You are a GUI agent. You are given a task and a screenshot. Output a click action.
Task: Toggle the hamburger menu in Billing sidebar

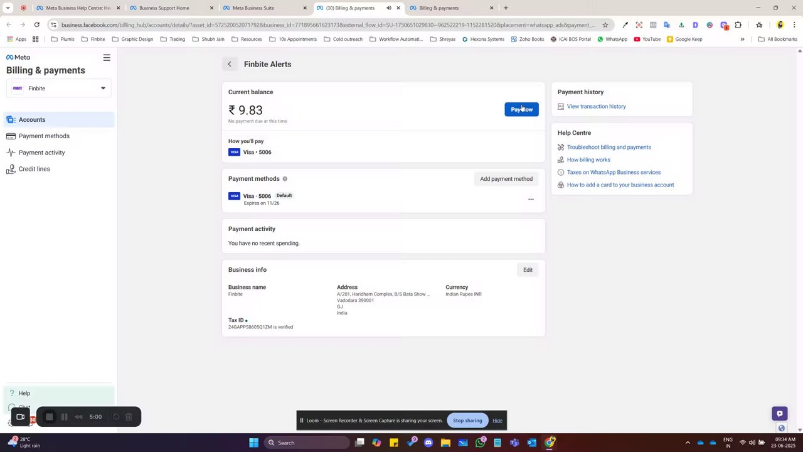pos(107,58)
